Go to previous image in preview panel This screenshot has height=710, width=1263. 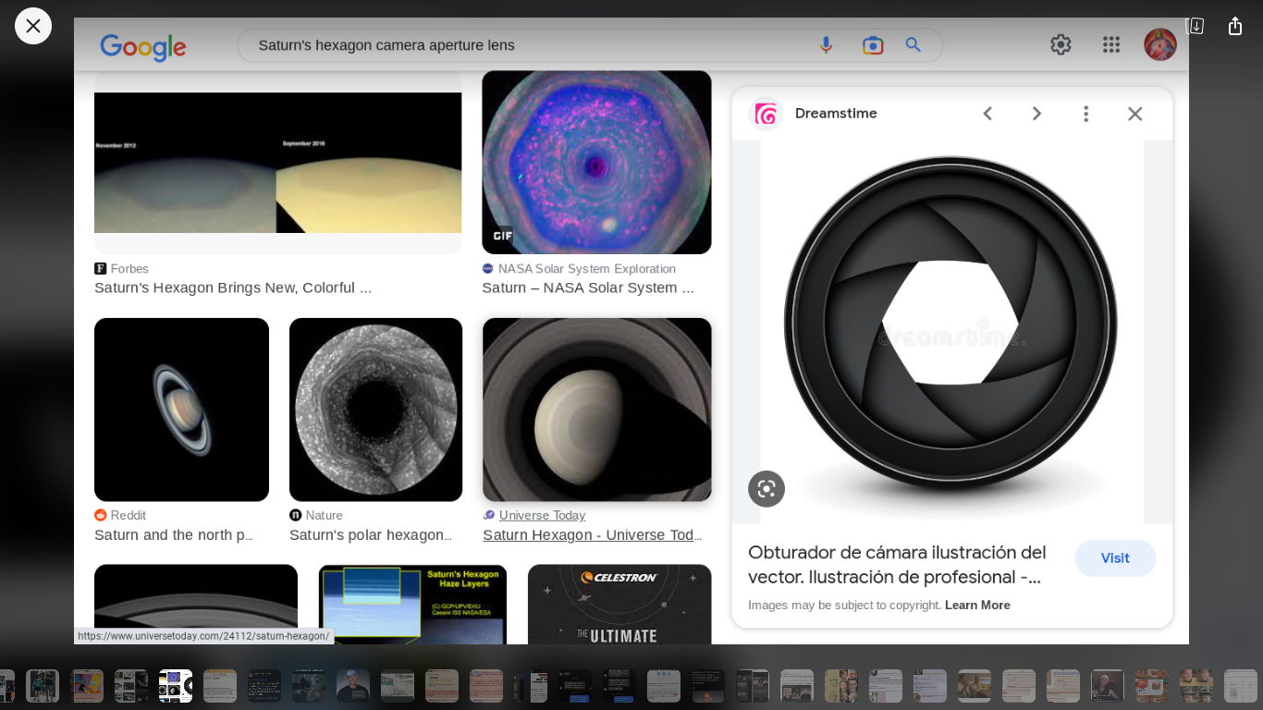[x=987, y=114]
